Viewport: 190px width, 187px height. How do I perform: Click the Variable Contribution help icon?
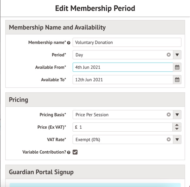pyautogui.click(x=69, y=152)
